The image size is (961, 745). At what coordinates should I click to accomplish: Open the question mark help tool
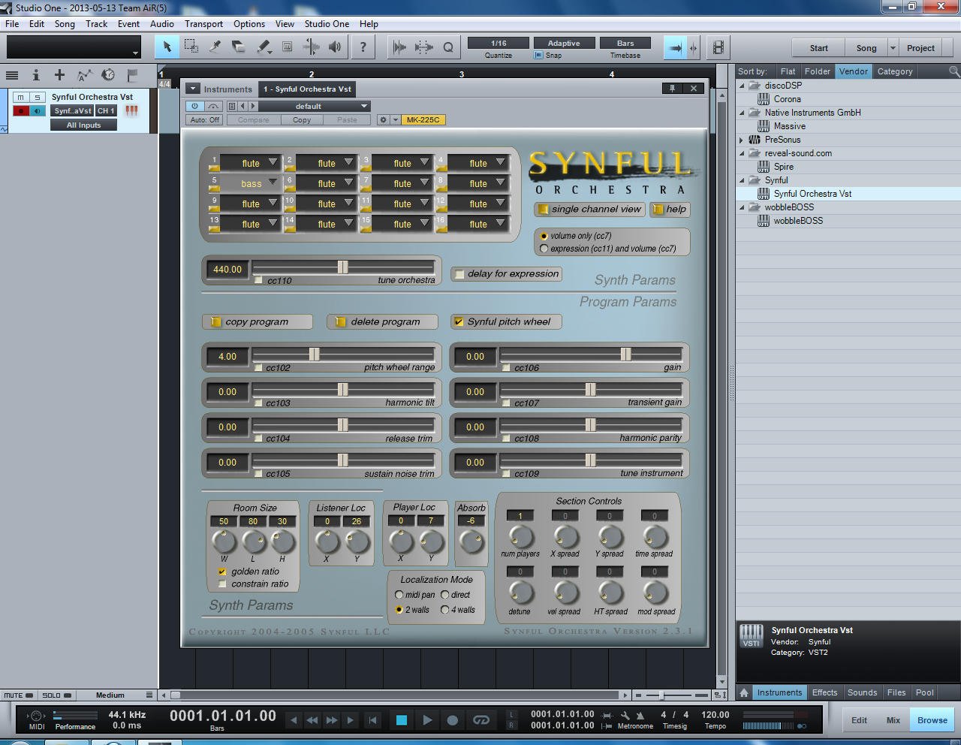click(363, 47)
